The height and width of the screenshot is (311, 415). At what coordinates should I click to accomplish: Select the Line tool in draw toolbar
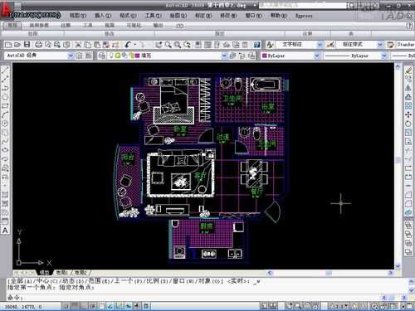tap(5, 70)
